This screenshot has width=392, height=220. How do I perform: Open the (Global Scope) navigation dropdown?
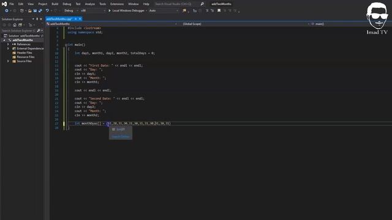click(246, 24)
